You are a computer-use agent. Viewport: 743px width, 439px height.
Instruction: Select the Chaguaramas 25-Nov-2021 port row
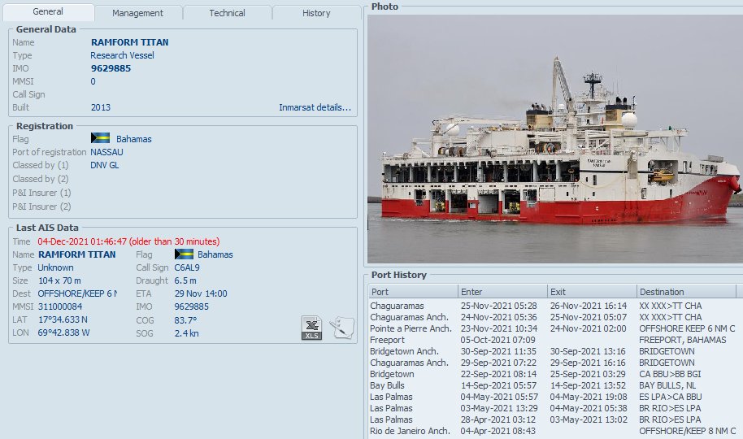[x=554, y=306]
